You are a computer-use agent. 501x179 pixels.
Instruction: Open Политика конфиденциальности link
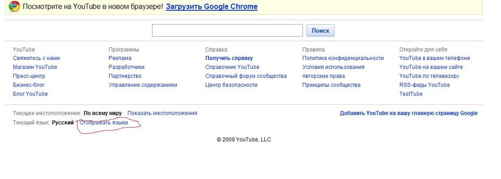(x=343, y=58)
